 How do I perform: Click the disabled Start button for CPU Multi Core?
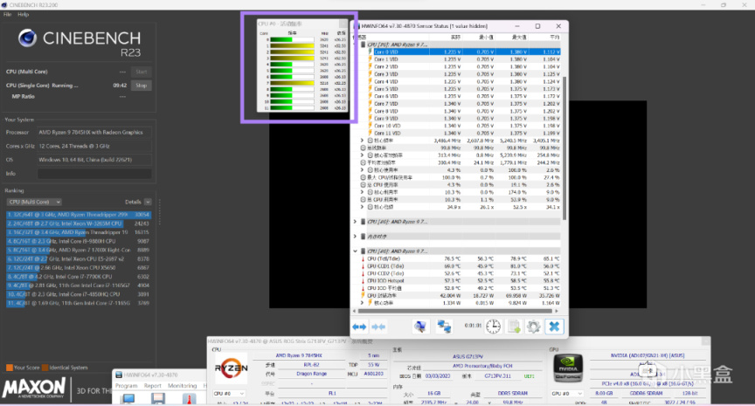pyautogui.click(x=141, y=72)
